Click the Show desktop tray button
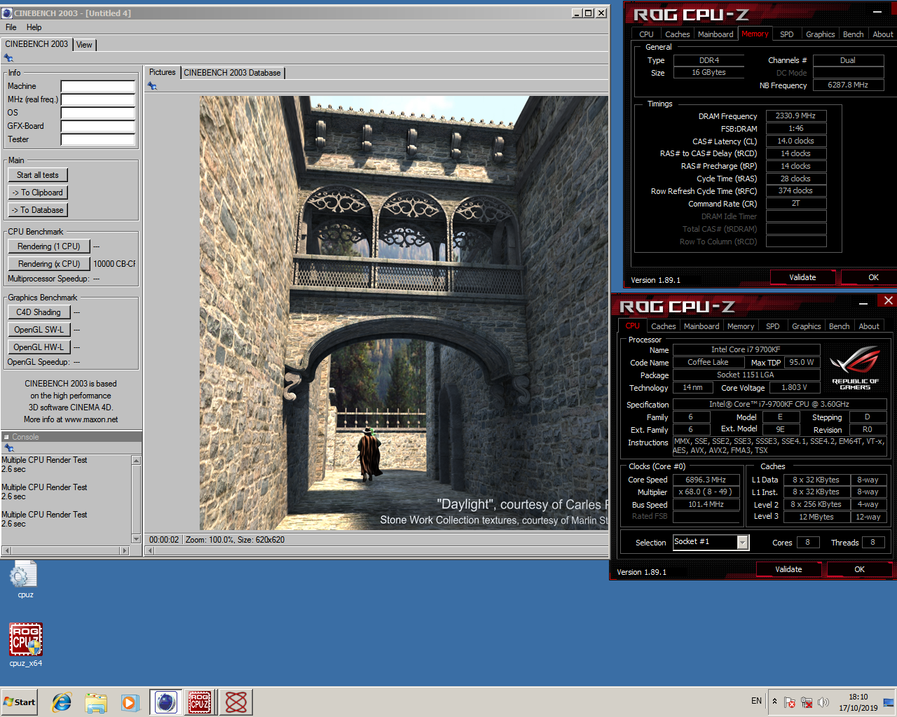This screenshot has width=897, height=717. (x=889, y=702)
